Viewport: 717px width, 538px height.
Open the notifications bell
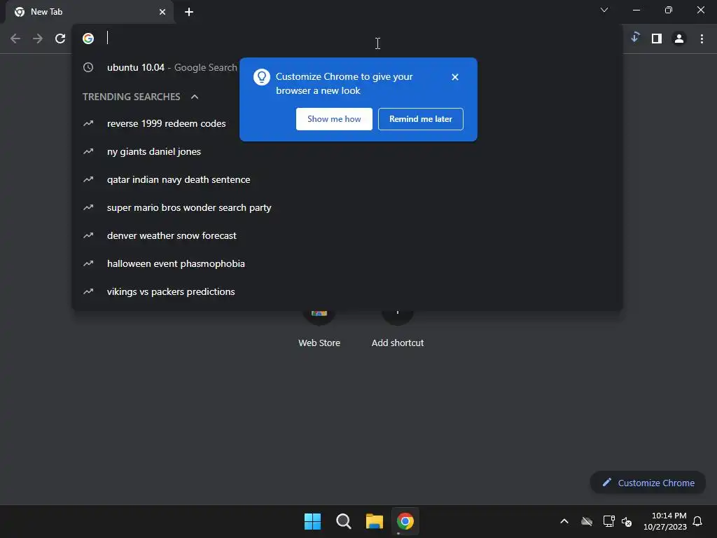[697, 521]
